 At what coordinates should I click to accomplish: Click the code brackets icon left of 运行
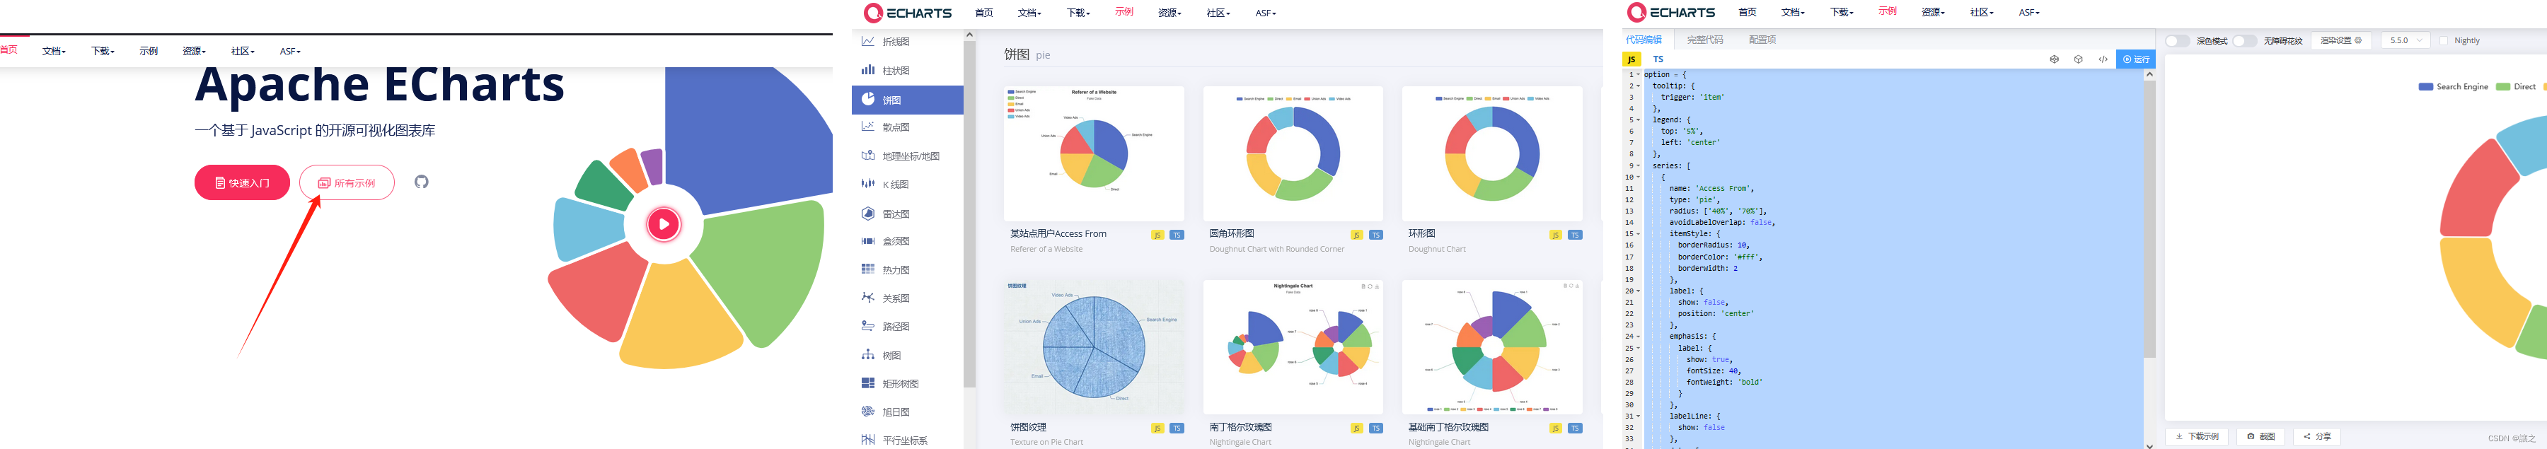point(2103,59)
